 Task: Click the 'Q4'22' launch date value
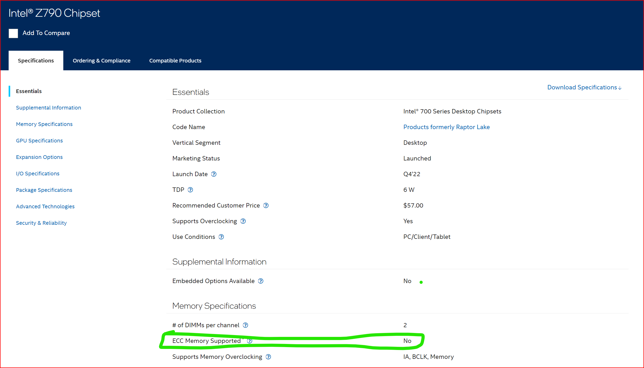pyautogui.click(x=412, y=174)
